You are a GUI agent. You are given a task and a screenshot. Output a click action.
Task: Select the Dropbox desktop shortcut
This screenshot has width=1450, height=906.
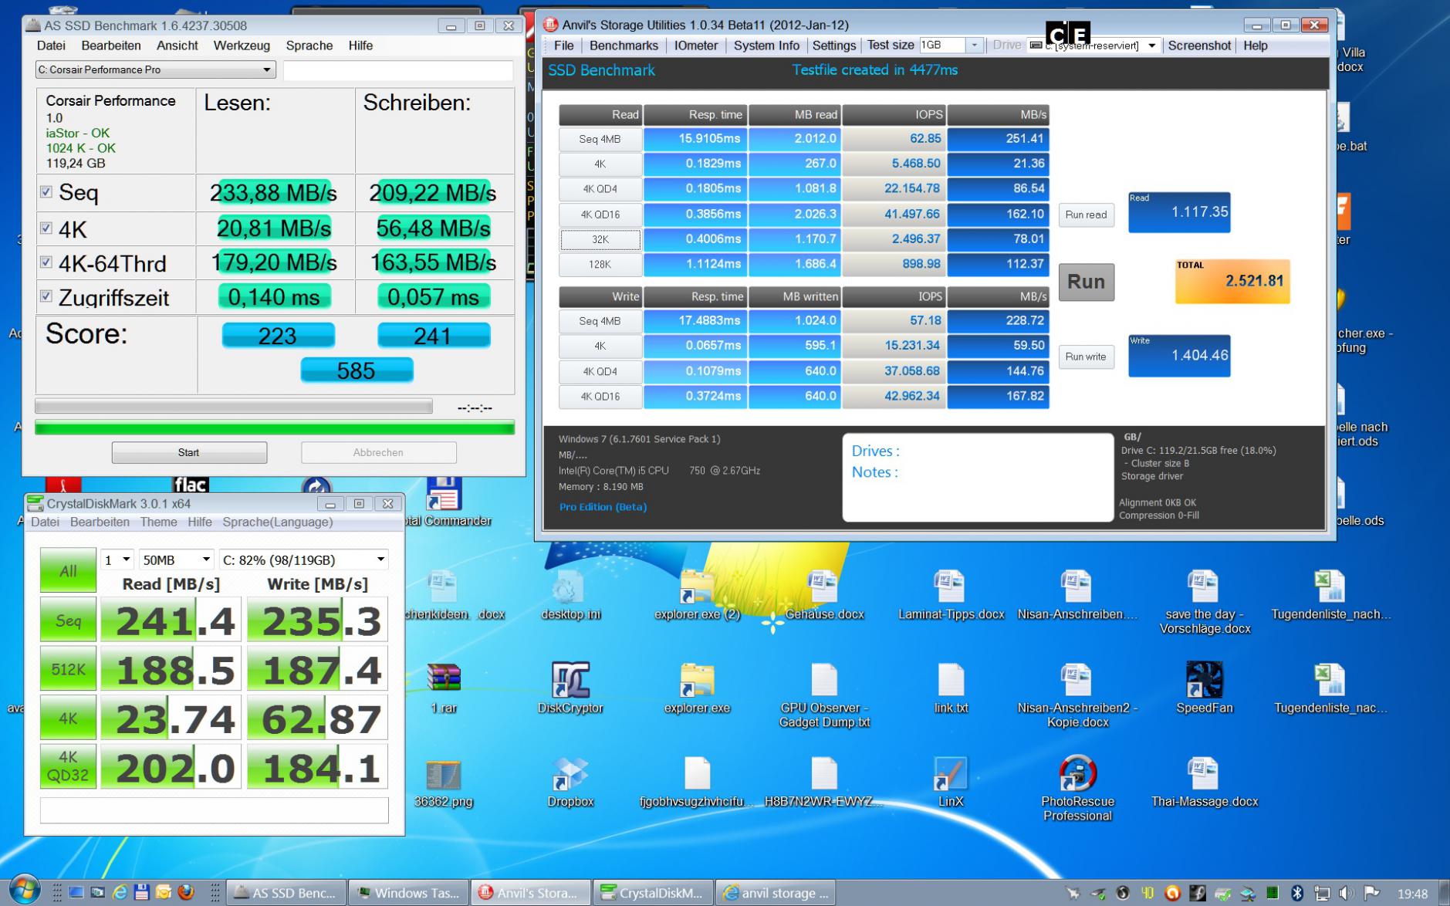[x=570, y=781]
